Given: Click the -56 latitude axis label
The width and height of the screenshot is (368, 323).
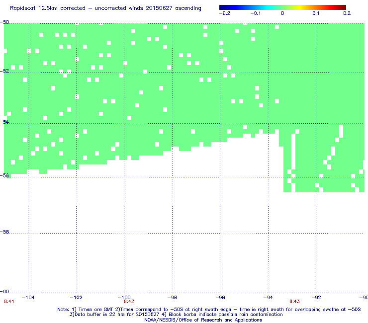Looking at the screenshot, I should pos(4,175).
